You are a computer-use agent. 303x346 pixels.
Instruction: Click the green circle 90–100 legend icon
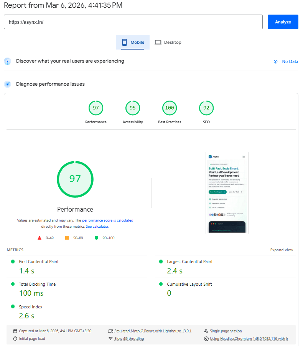(x=96, y=238)
